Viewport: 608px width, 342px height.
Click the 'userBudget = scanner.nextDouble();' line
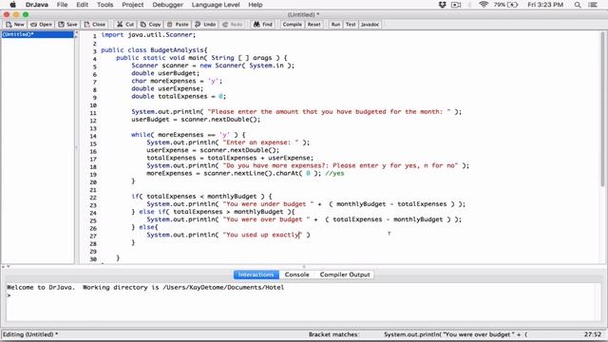tap(196, 119)
